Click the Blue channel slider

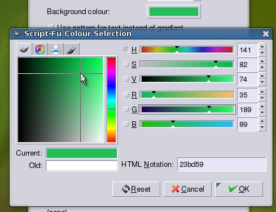[187, 124]
